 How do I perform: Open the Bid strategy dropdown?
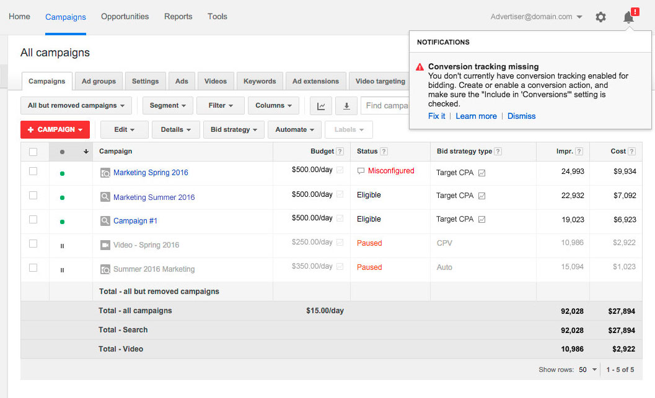pyautogui.click(x=234, y=130)
